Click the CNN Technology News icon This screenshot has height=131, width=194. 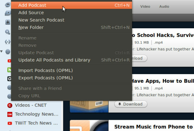[x=10, y=114]
